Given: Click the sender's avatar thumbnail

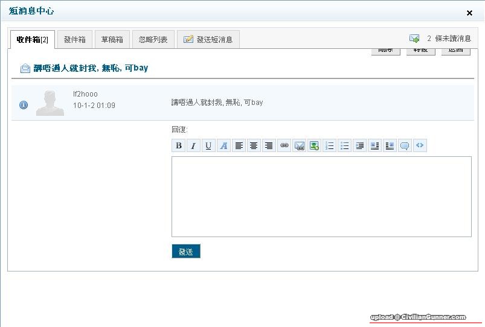Looking at the screenshot, I should [50, 103].
